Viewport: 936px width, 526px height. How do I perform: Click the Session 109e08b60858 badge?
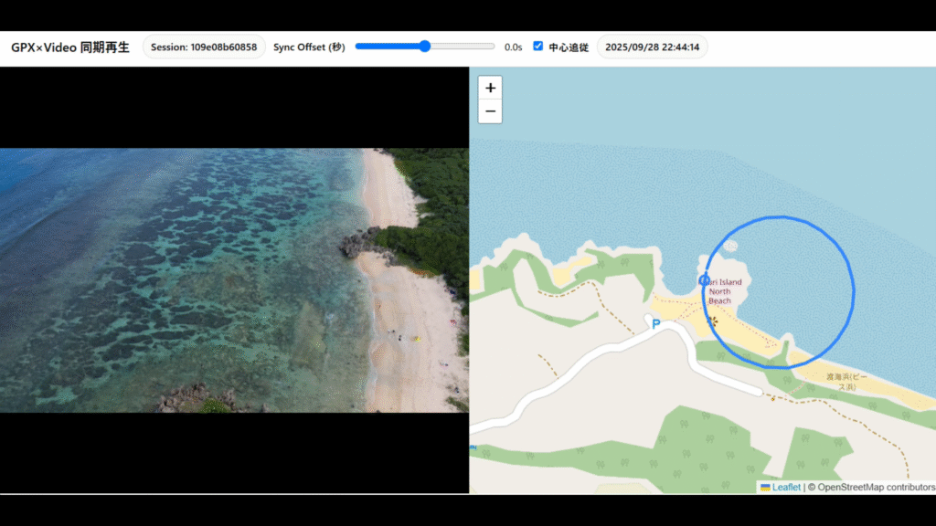(204, 47)
